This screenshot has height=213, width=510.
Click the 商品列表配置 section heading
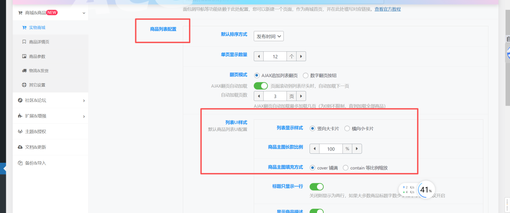coord(163,29)
